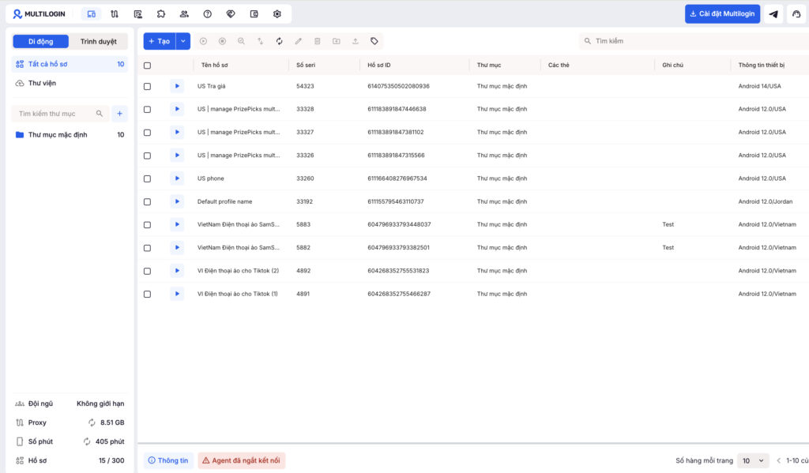Click the refresh icon in the toolbar
Image resolution: width=809 pixels, height=473 pixels.
coord(279,41)
